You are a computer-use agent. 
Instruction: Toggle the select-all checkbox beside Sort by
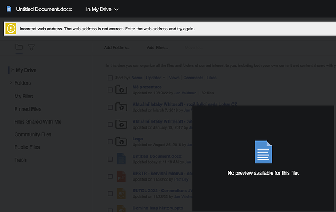[x=111, y=78]
